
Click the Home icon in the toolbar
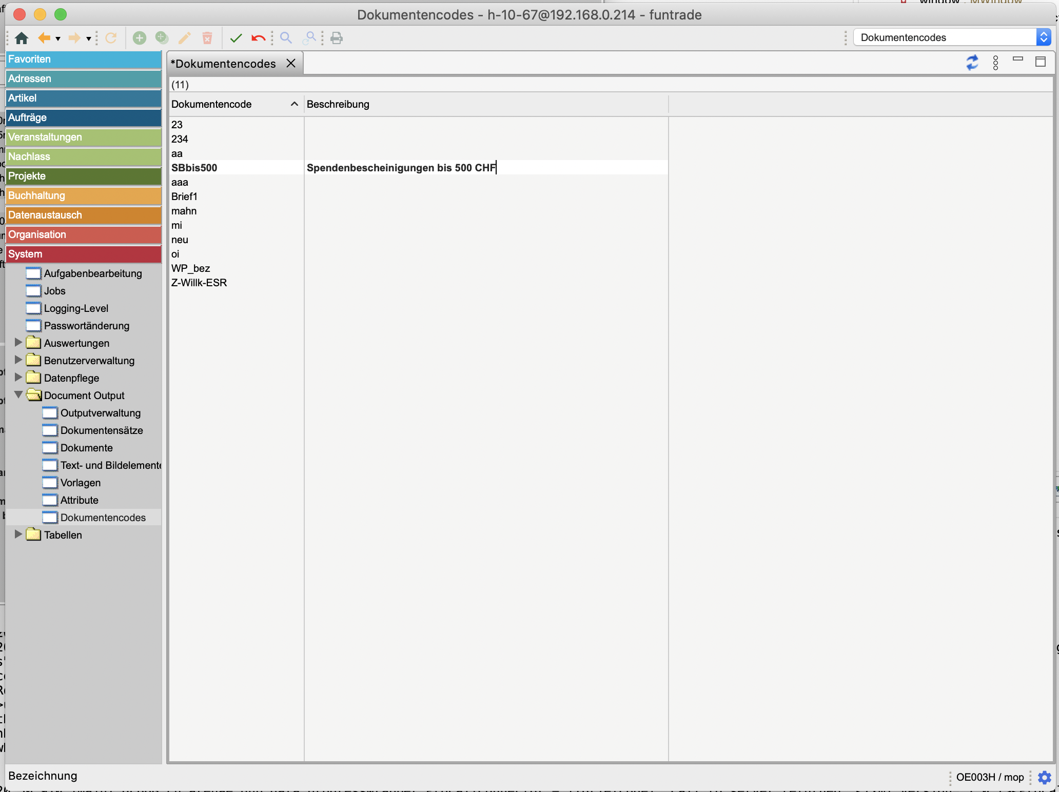22,38
